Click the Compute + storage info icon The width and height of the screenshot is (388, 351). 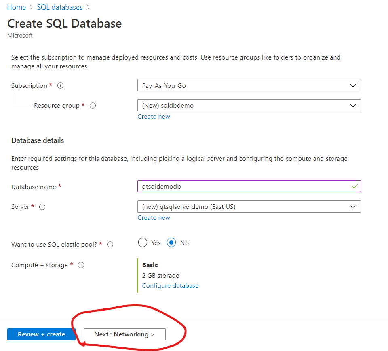81,265
